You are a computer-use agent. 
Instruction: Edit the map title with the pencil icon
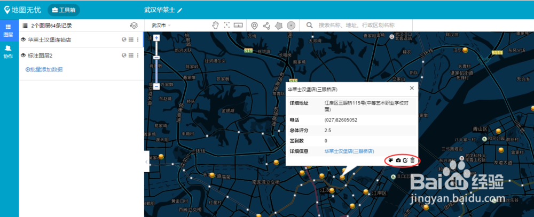pos(180,10)
